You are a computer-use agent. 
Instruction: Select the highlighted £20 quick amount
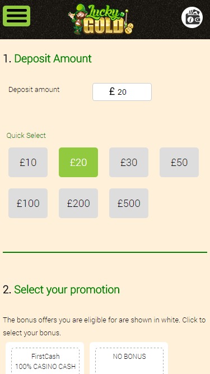[78, 162]
